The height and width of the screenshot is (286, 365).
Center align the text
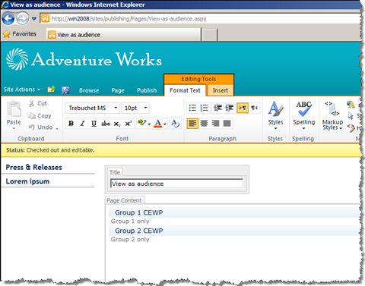(204, 124)
